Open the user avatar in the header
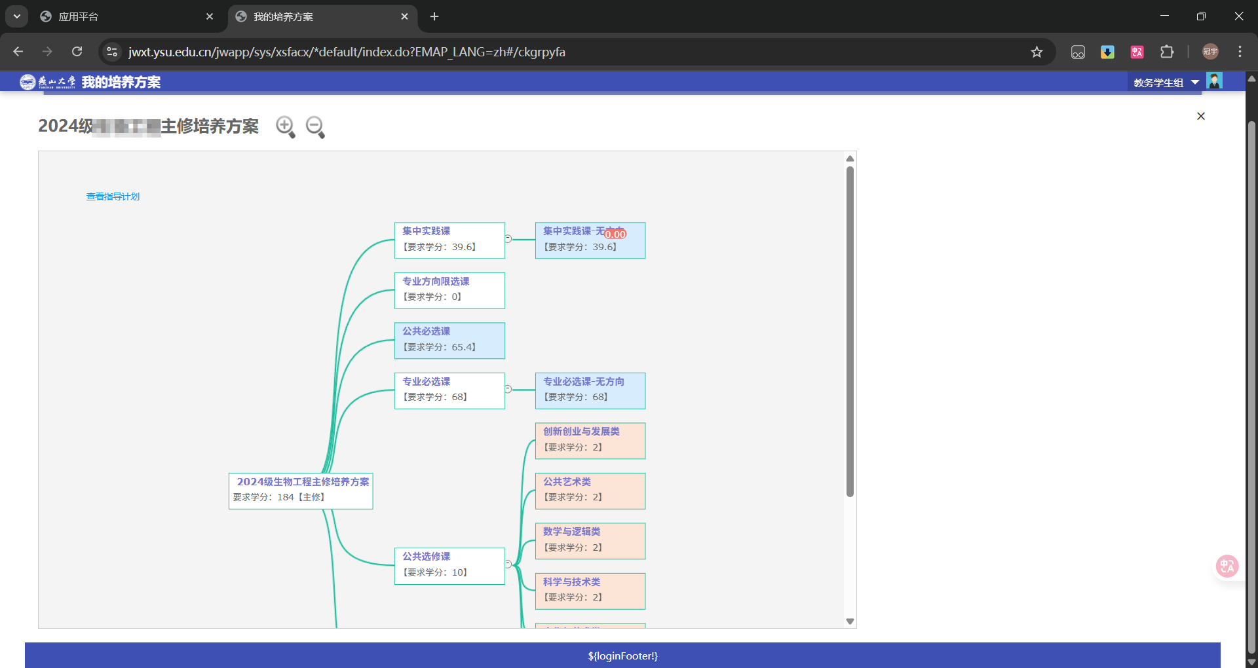This screenshot has height=668, width=1258. click(1214, 81)
